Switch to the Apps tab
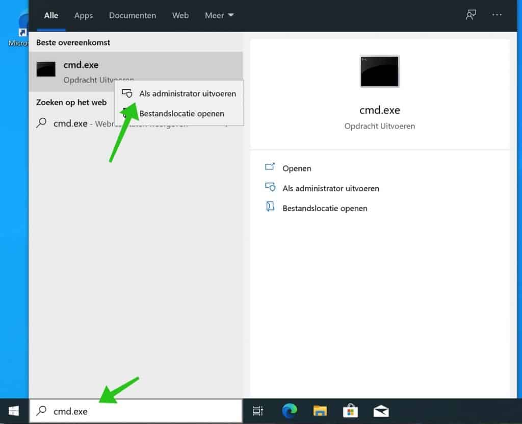Screen dimensions: 522x424 (83, 15)
